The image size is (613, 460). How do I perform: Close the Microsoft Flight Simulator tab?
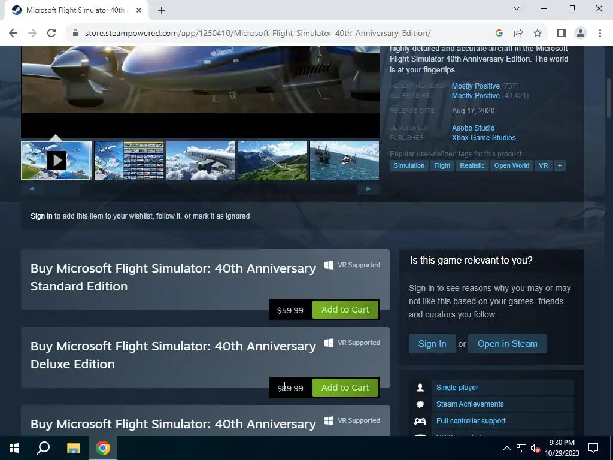click(x=139, y=10)
